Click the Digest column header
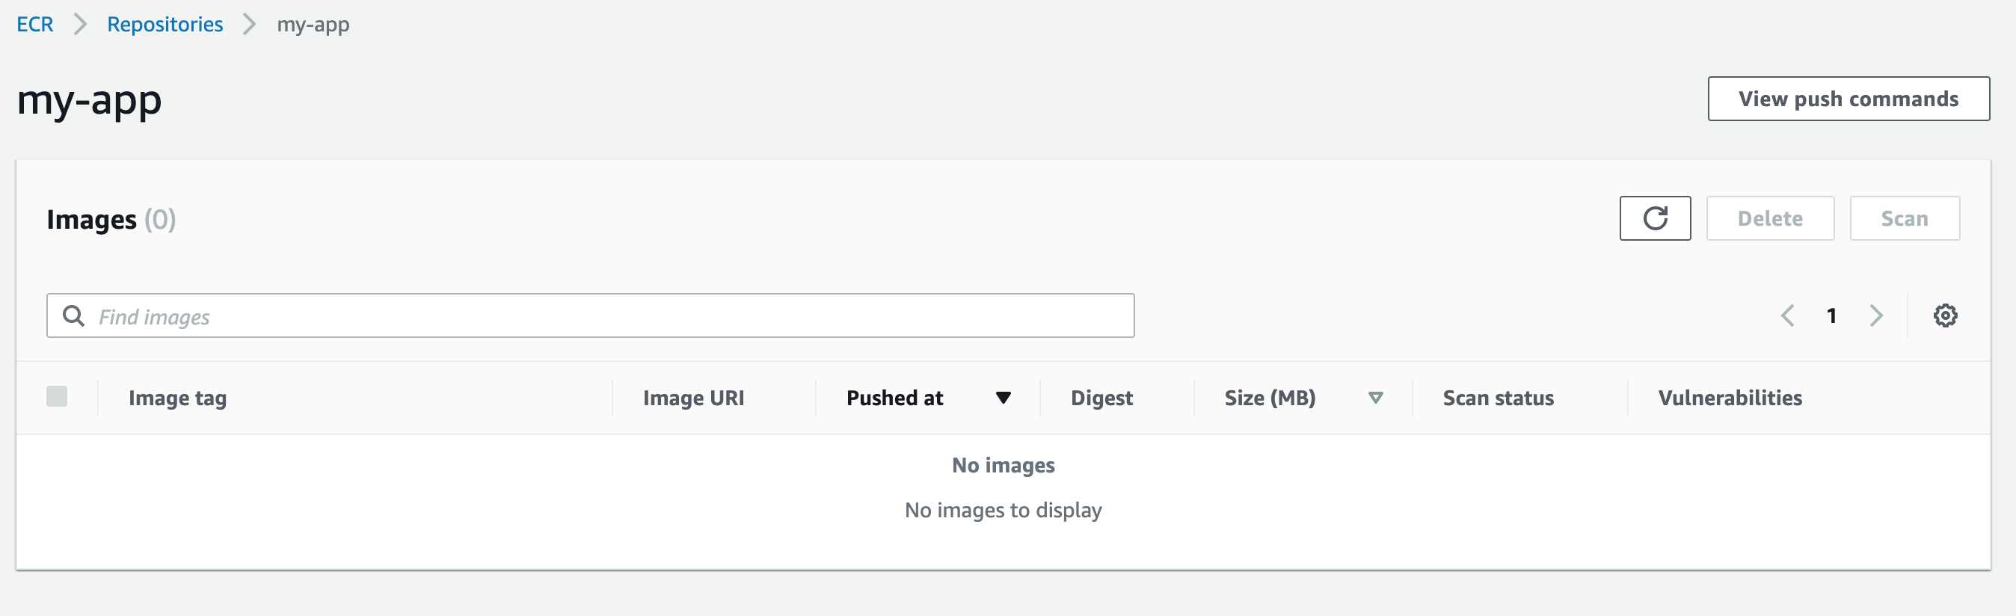This screenshot has width=2016, height=616. coord(1101,398)
